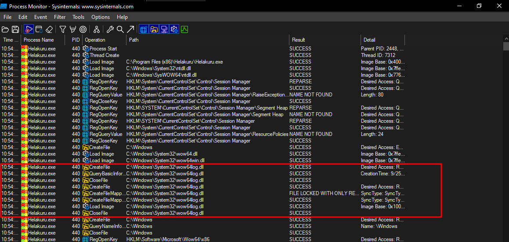The width and height of the screenshot is (509, 242).
Task: Click the Image Base: 0x100... detail cell
Action: click(x=383, y=206)
